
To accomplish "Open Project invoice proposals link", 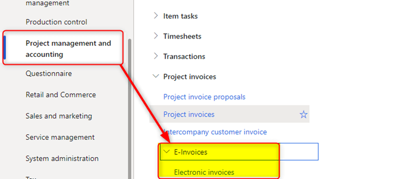I will (x=204, y=97).
